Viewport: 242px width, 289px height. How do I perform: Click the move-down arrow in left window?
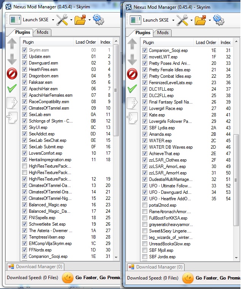pyautogui.click(x=12, y=59)
